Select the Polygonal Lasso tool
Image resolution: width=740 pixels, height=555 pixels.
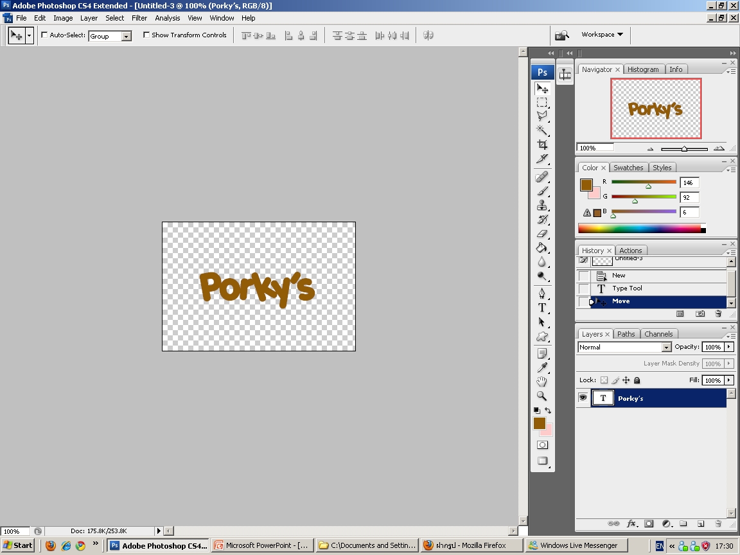[542, 116]
